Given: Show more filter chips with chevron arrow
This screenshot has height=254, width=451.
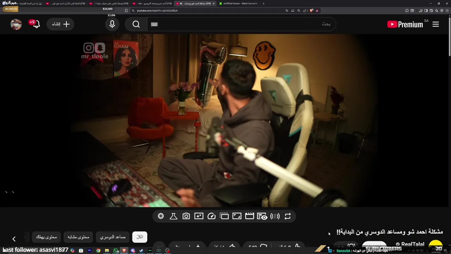Looking at the screenshot, I should point(14,239).
